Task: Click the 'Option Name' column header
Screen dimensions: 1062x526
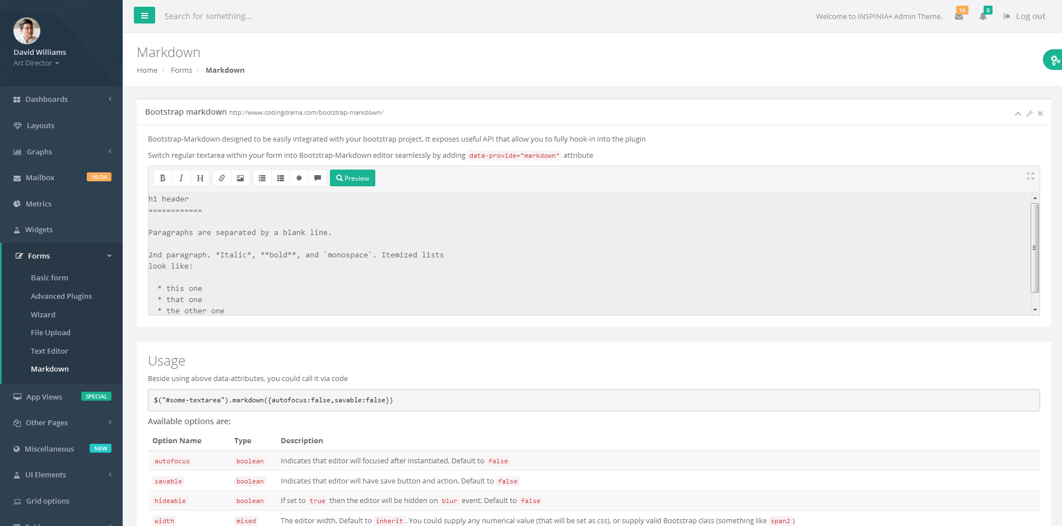Action: [x=177, y=440]
